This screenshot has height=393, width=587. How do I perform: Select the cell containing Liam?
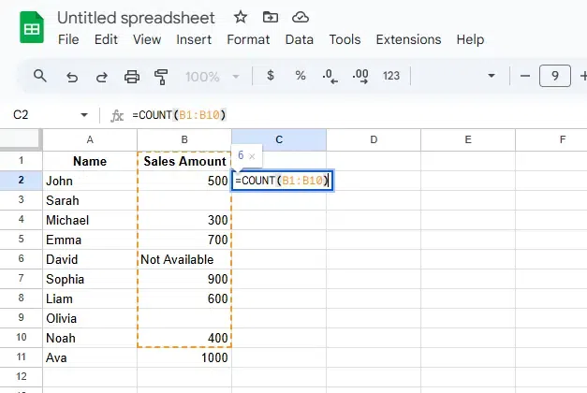point(90,298)
